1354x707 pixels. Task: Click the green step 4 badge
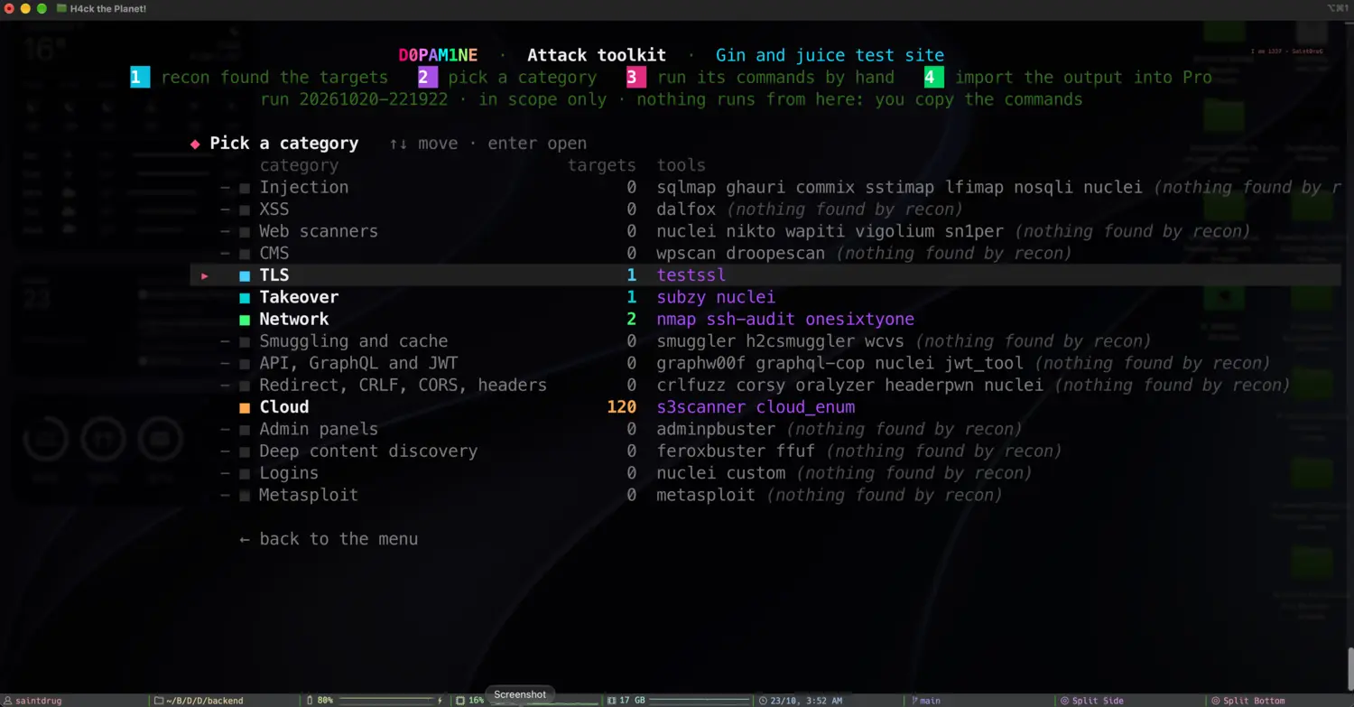coord(934,78)
